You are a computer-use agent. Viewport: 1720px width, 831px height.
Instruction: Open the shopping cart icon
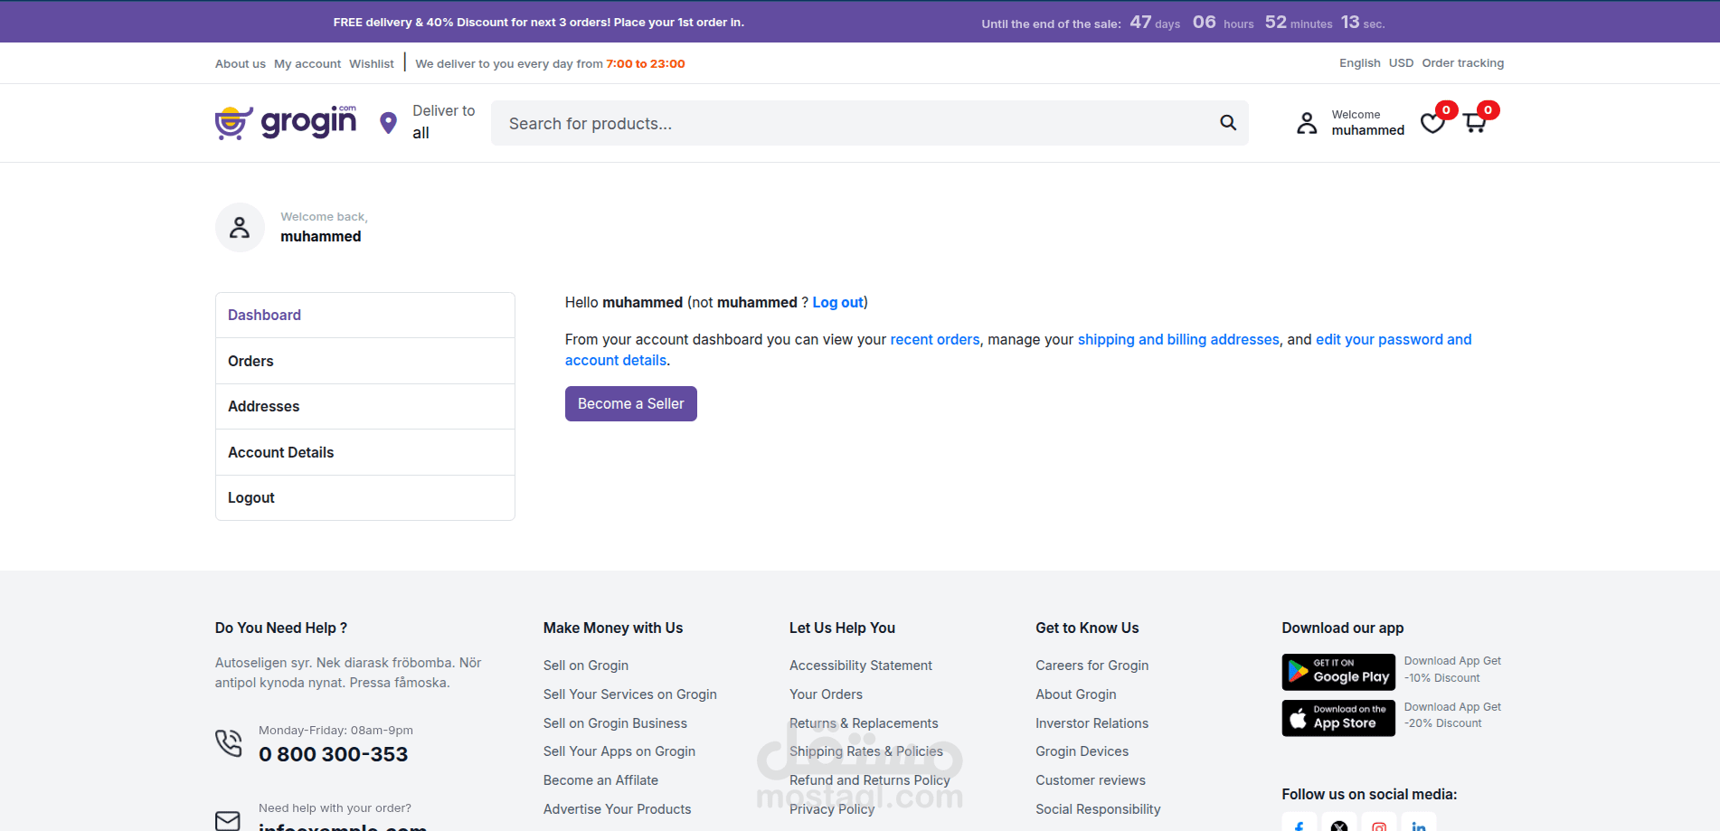[1475, 123]
